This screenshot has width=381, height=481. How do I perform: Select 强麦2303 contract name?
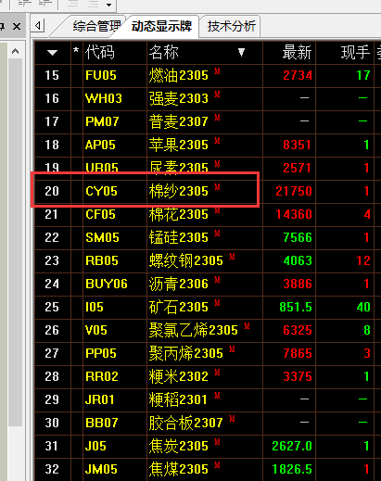point(179,98)
